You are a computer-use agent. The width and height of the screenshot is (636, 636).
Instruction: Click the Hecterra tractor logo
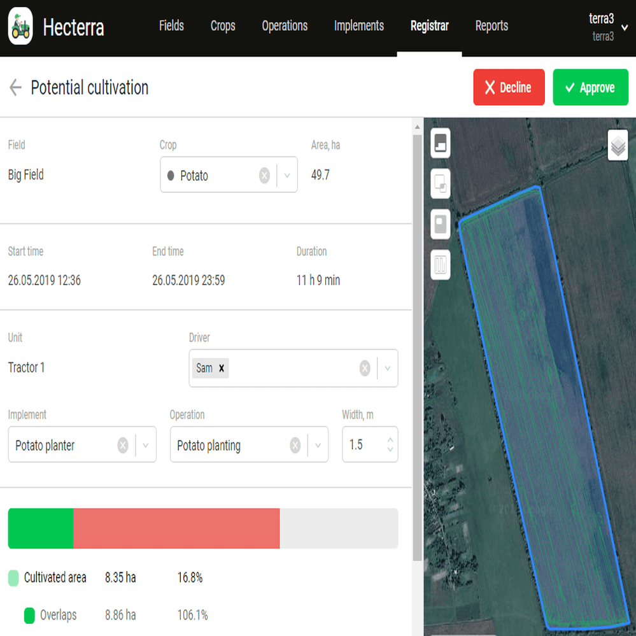[x=21, y=27]
